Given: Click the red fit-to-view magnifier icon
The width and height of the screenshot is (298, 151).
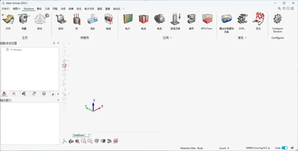Looking at the screenshot, I should point(77,141).
